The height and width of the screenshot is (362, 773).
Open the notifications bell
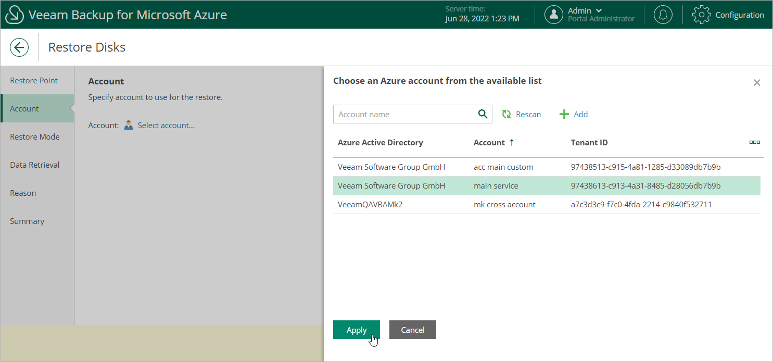coord(663,15)
